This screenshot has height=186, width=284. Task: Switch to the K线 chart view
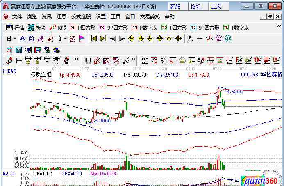58,28
